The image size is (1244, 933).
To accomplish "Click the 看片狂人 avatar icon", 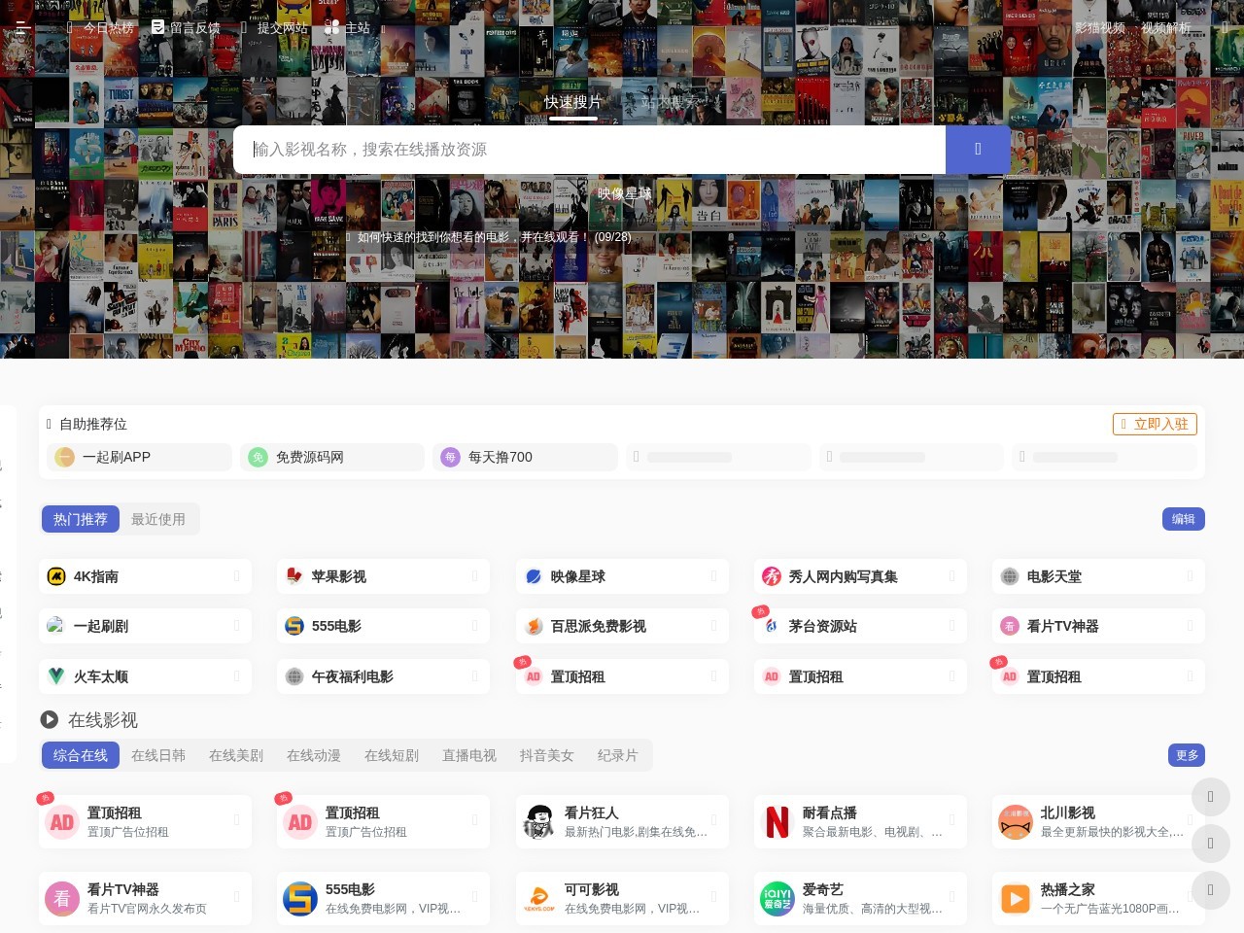I will tap(539, 822).
